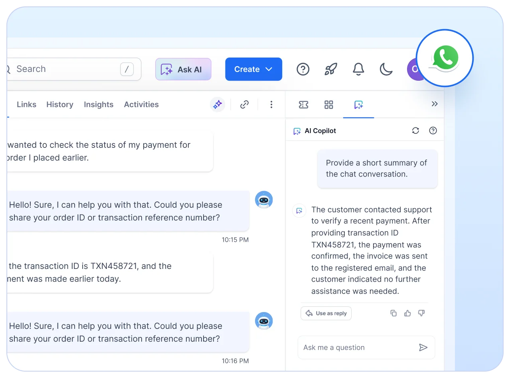
Task: Collapse the right panel with double chevron
Action: coord(434,103)
